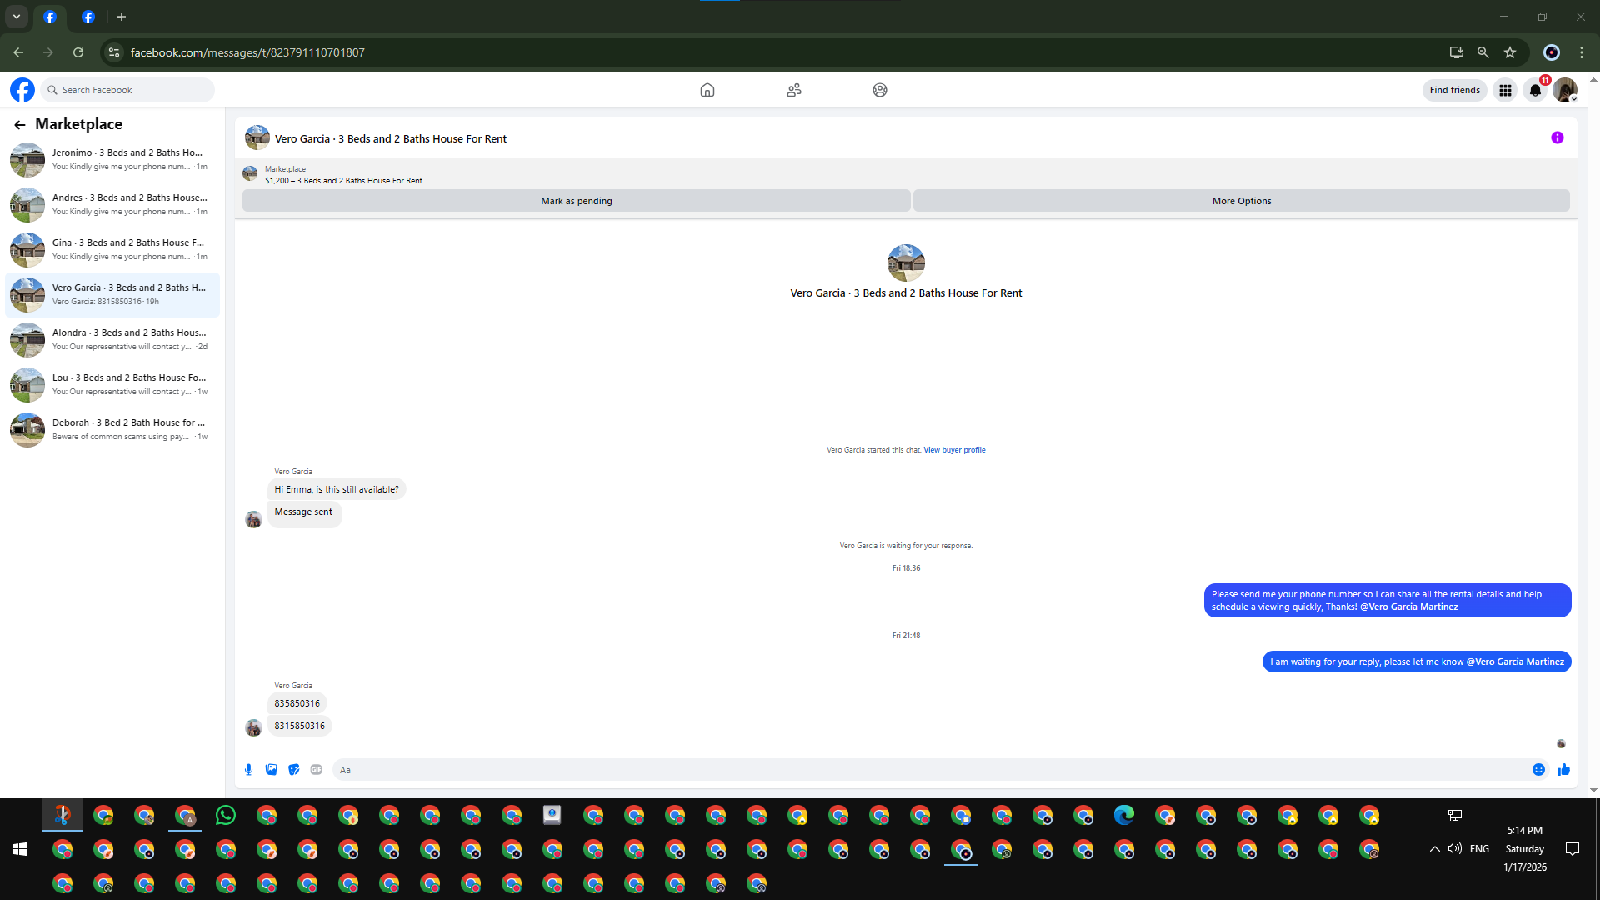Open the notifications bell

click(x=1535, y=91)
